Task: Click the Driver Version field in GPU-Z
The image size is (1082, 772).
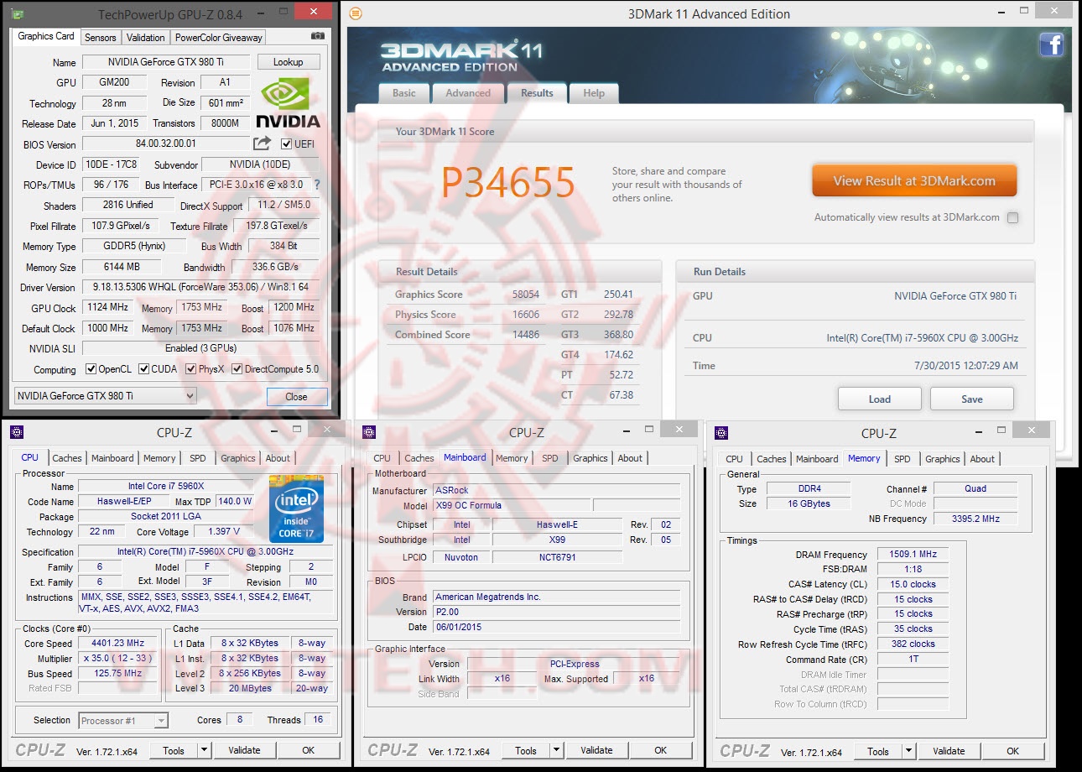Action: (x=200, y=287)
